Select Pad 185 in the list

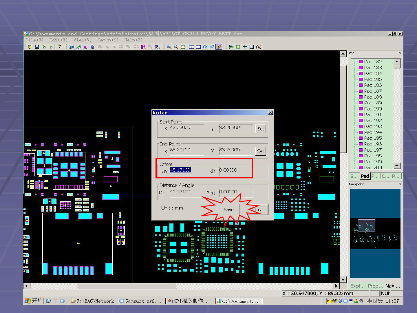coord(373,79)
